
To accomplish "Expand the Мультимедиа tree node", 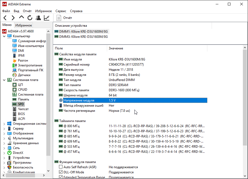I will pyautogui.click(x=4, y=139).
